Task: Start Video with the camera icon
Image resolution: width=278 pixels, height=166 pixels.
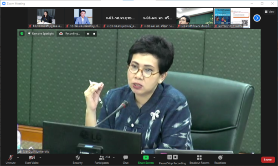Action: (x=32, y=159)
